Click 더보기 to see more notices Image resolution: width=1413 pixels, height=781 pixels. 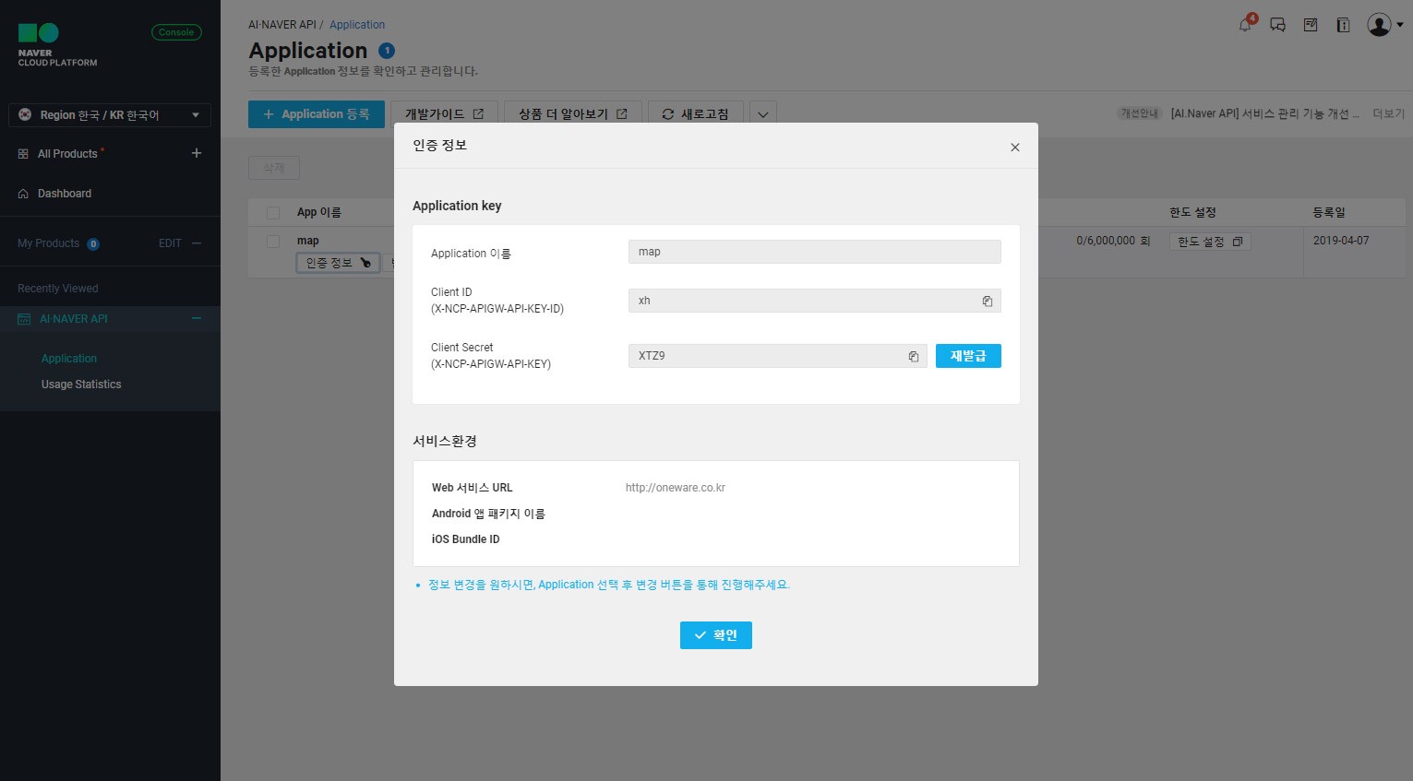click(x=1388, y=113)
